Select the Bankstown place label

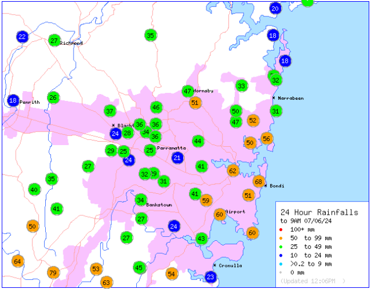[x=159, y=205]
